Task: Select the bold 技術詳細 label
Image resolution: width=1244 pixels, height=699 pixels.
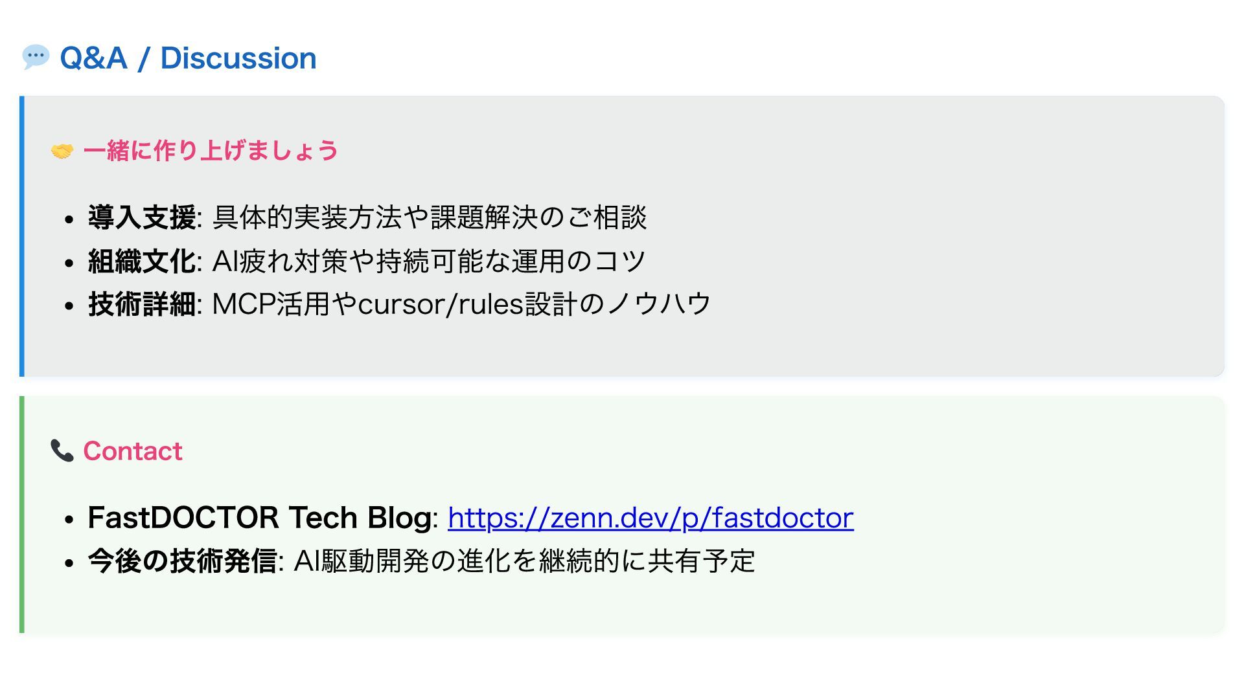Action: tap(142, 304)
